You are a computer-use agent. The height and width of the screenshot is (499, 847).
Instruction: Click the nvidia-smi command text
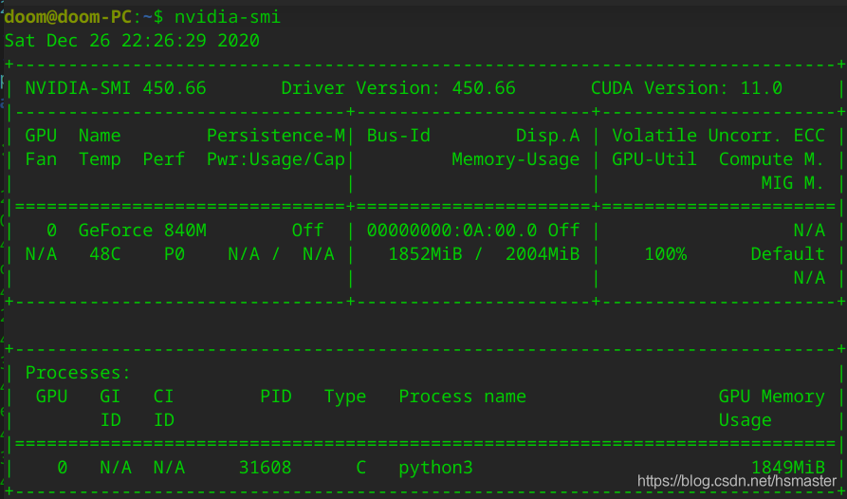coord(228,17)
